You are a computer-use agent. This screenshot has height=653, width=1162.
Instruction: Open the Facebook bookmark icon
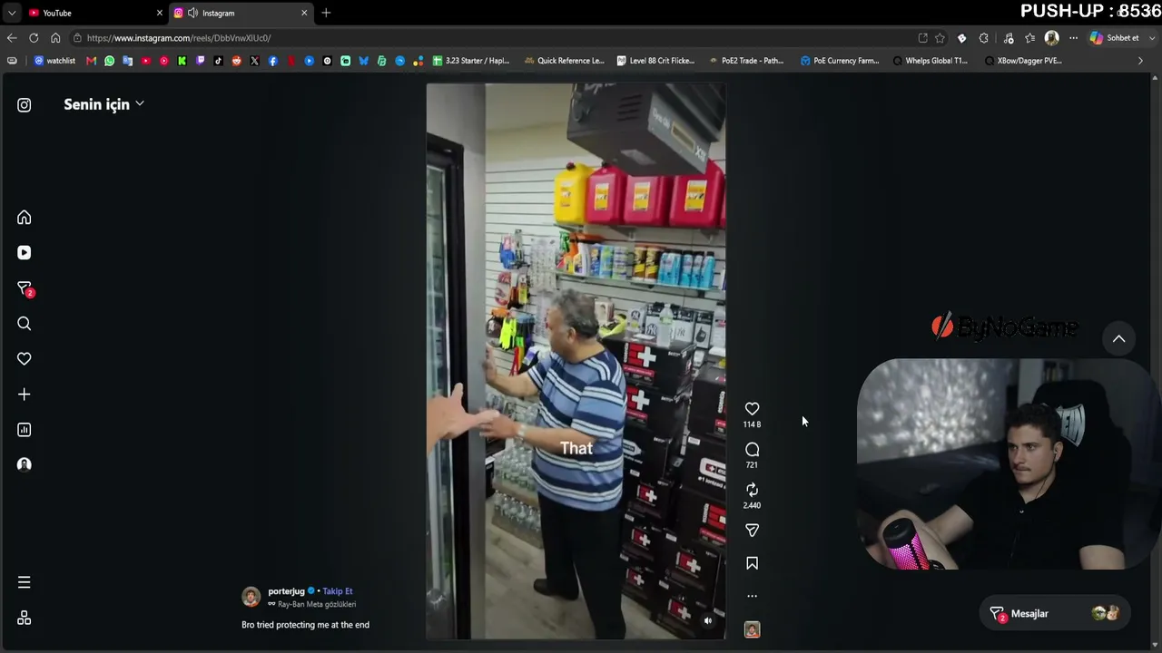click(272, 61)
